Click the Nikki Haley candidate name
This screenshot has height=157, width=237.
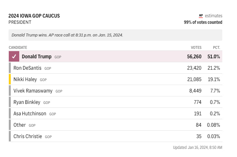pos(25,79)
